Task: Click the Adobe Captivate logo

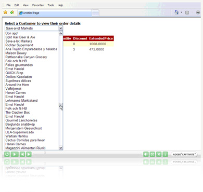Action: point(184,154)
